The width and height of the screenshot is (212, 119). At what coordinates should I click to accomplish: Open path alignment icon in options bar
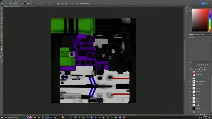(62, 3)
